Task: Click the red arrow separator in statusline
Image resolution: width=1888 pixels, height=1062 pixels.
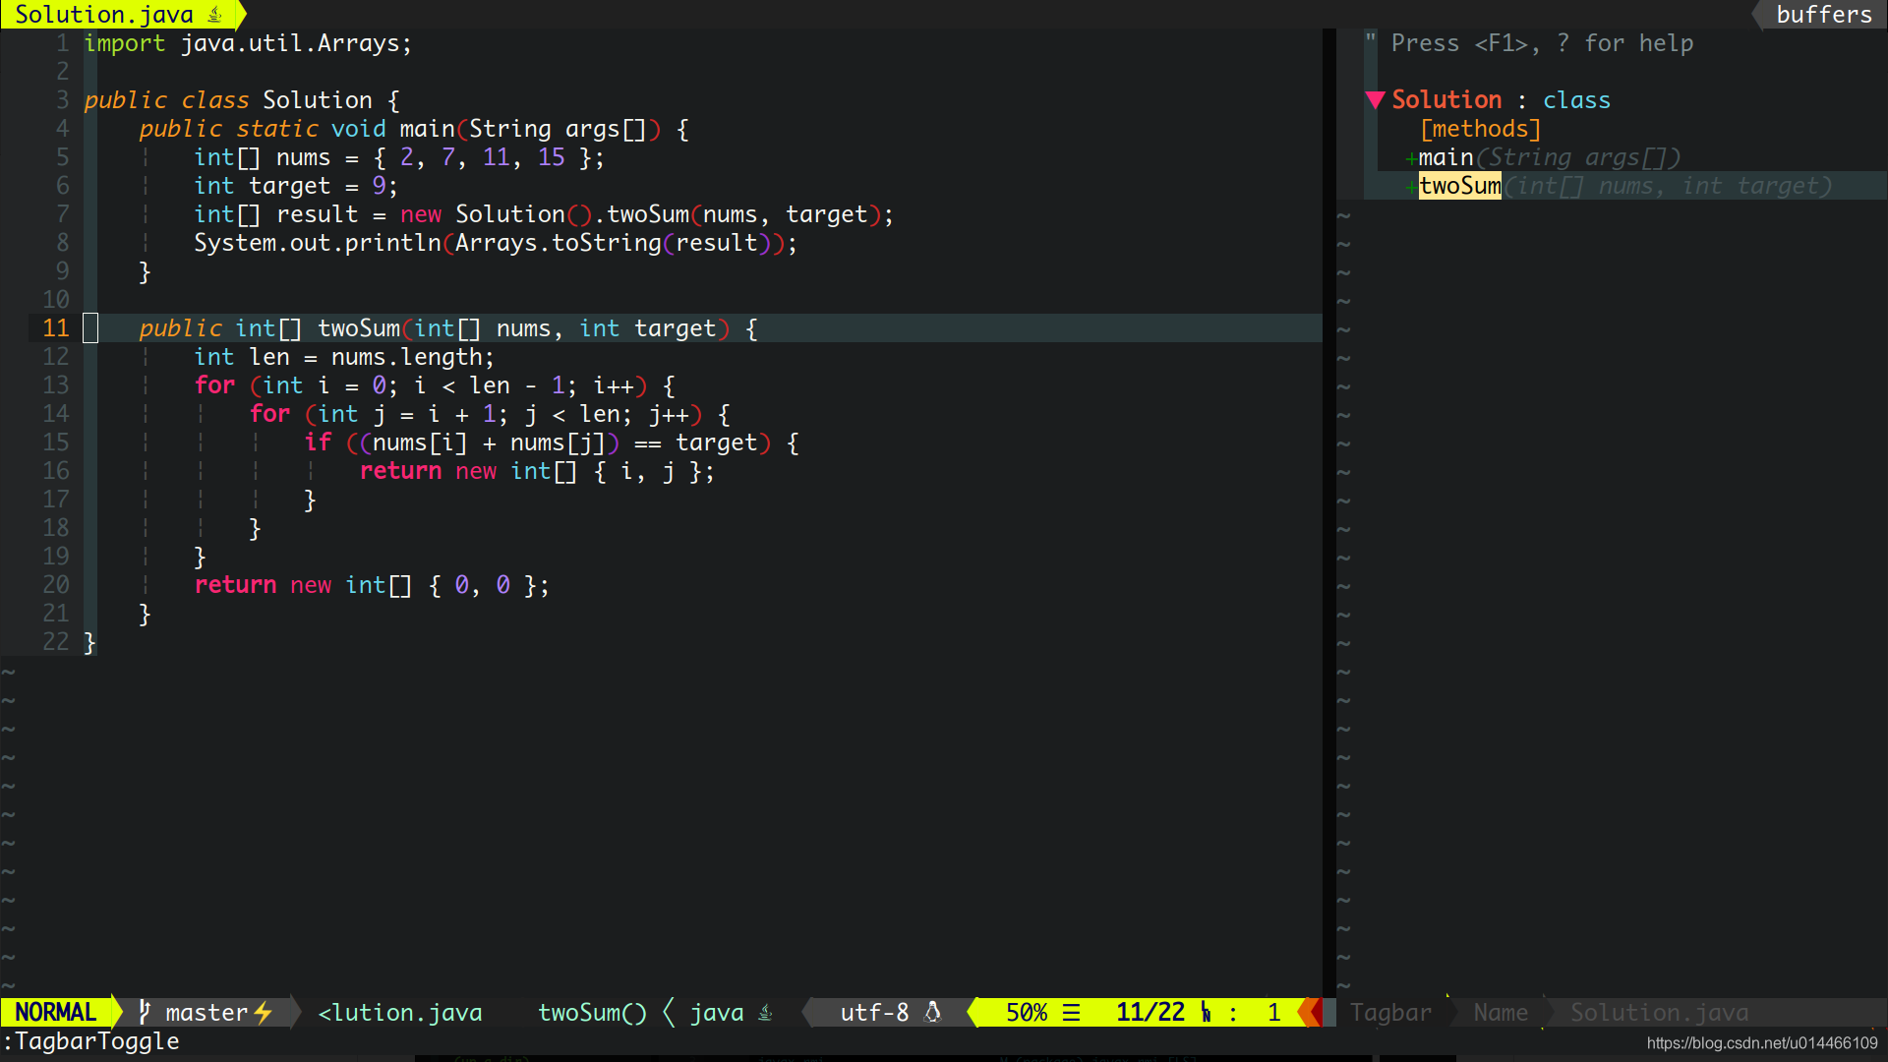Action: click(1310, 1013)
